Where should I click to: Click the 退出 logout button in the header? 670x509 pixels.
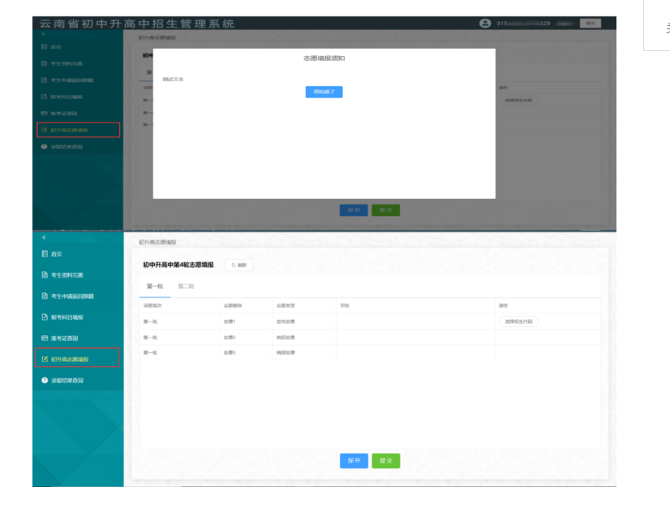(x=590, y=24)
